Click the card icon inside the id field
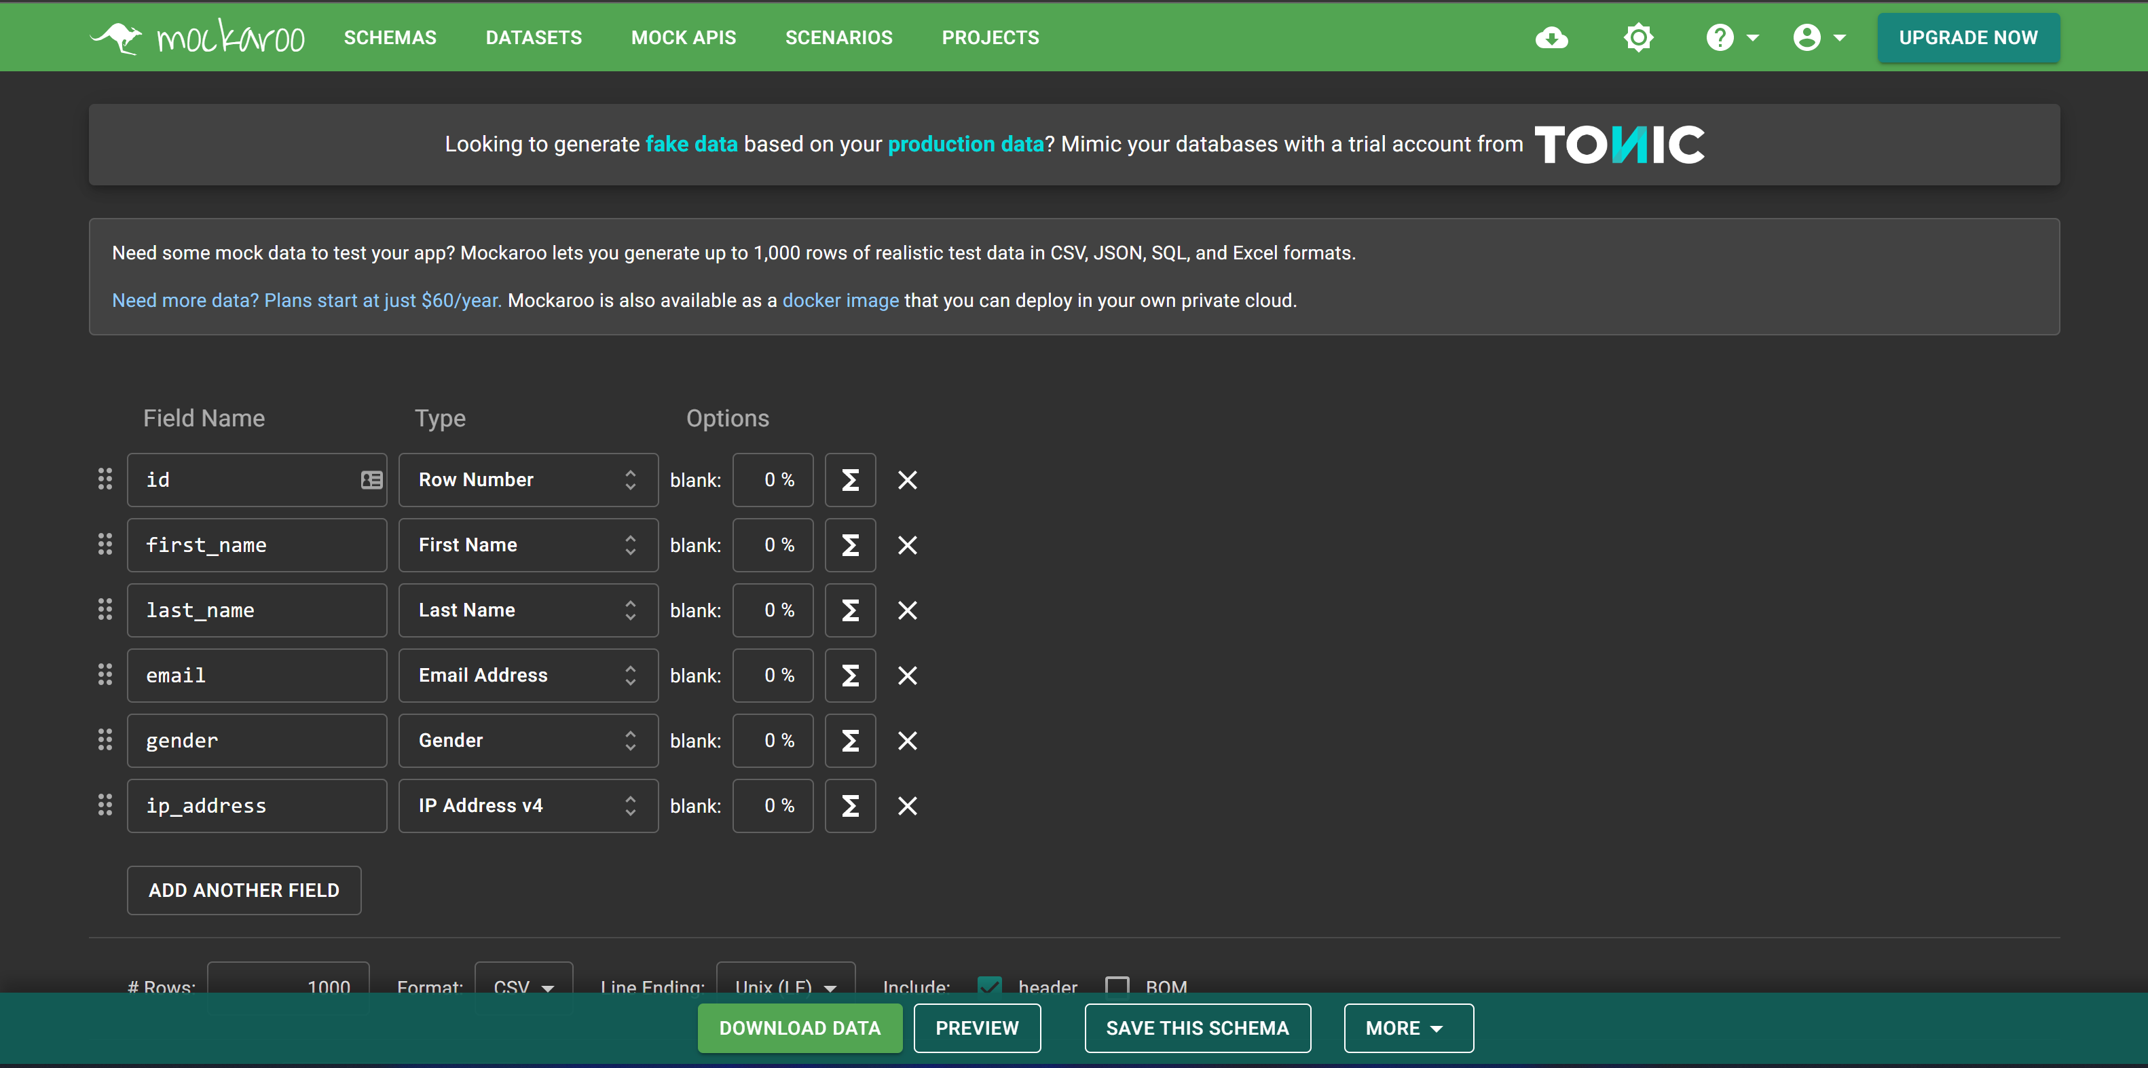2148x1068 pixels. (x=371, y=479)
